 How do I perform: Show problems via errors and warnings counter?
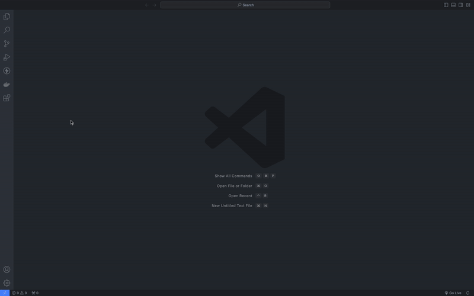point(20,292)
